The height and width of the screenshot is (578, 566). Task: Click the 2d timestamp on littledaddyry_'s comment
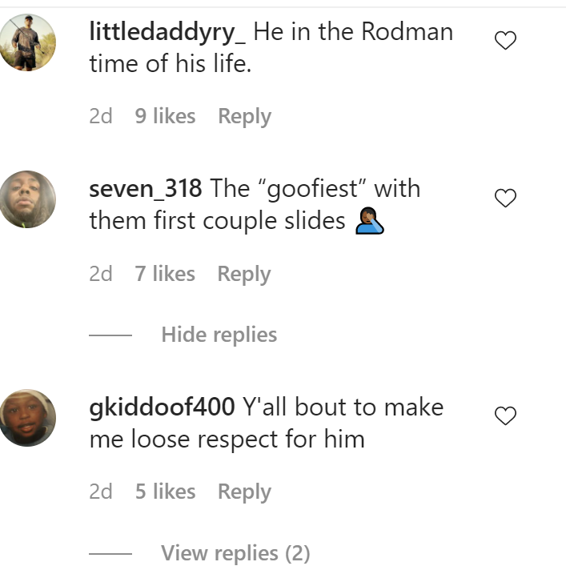tap(101, 117)
